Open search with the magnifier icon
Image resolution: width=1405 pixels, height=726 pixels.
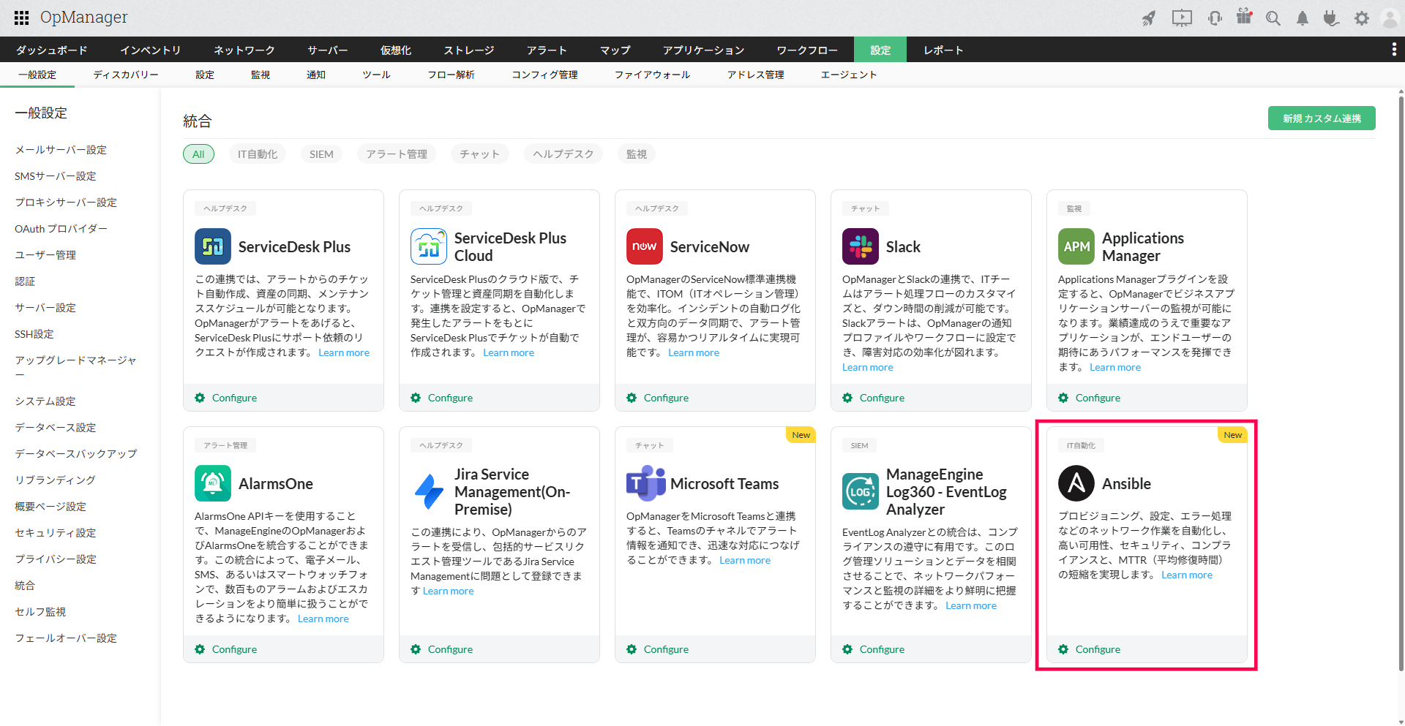pyautogui.click(x=1273, y=18)
